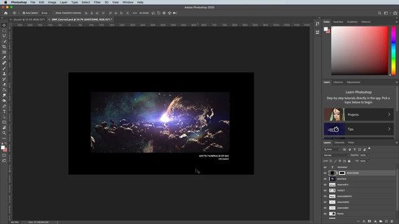Select the Crop tool
This screenshot has width=399, height=224.
tap(4, 47)
